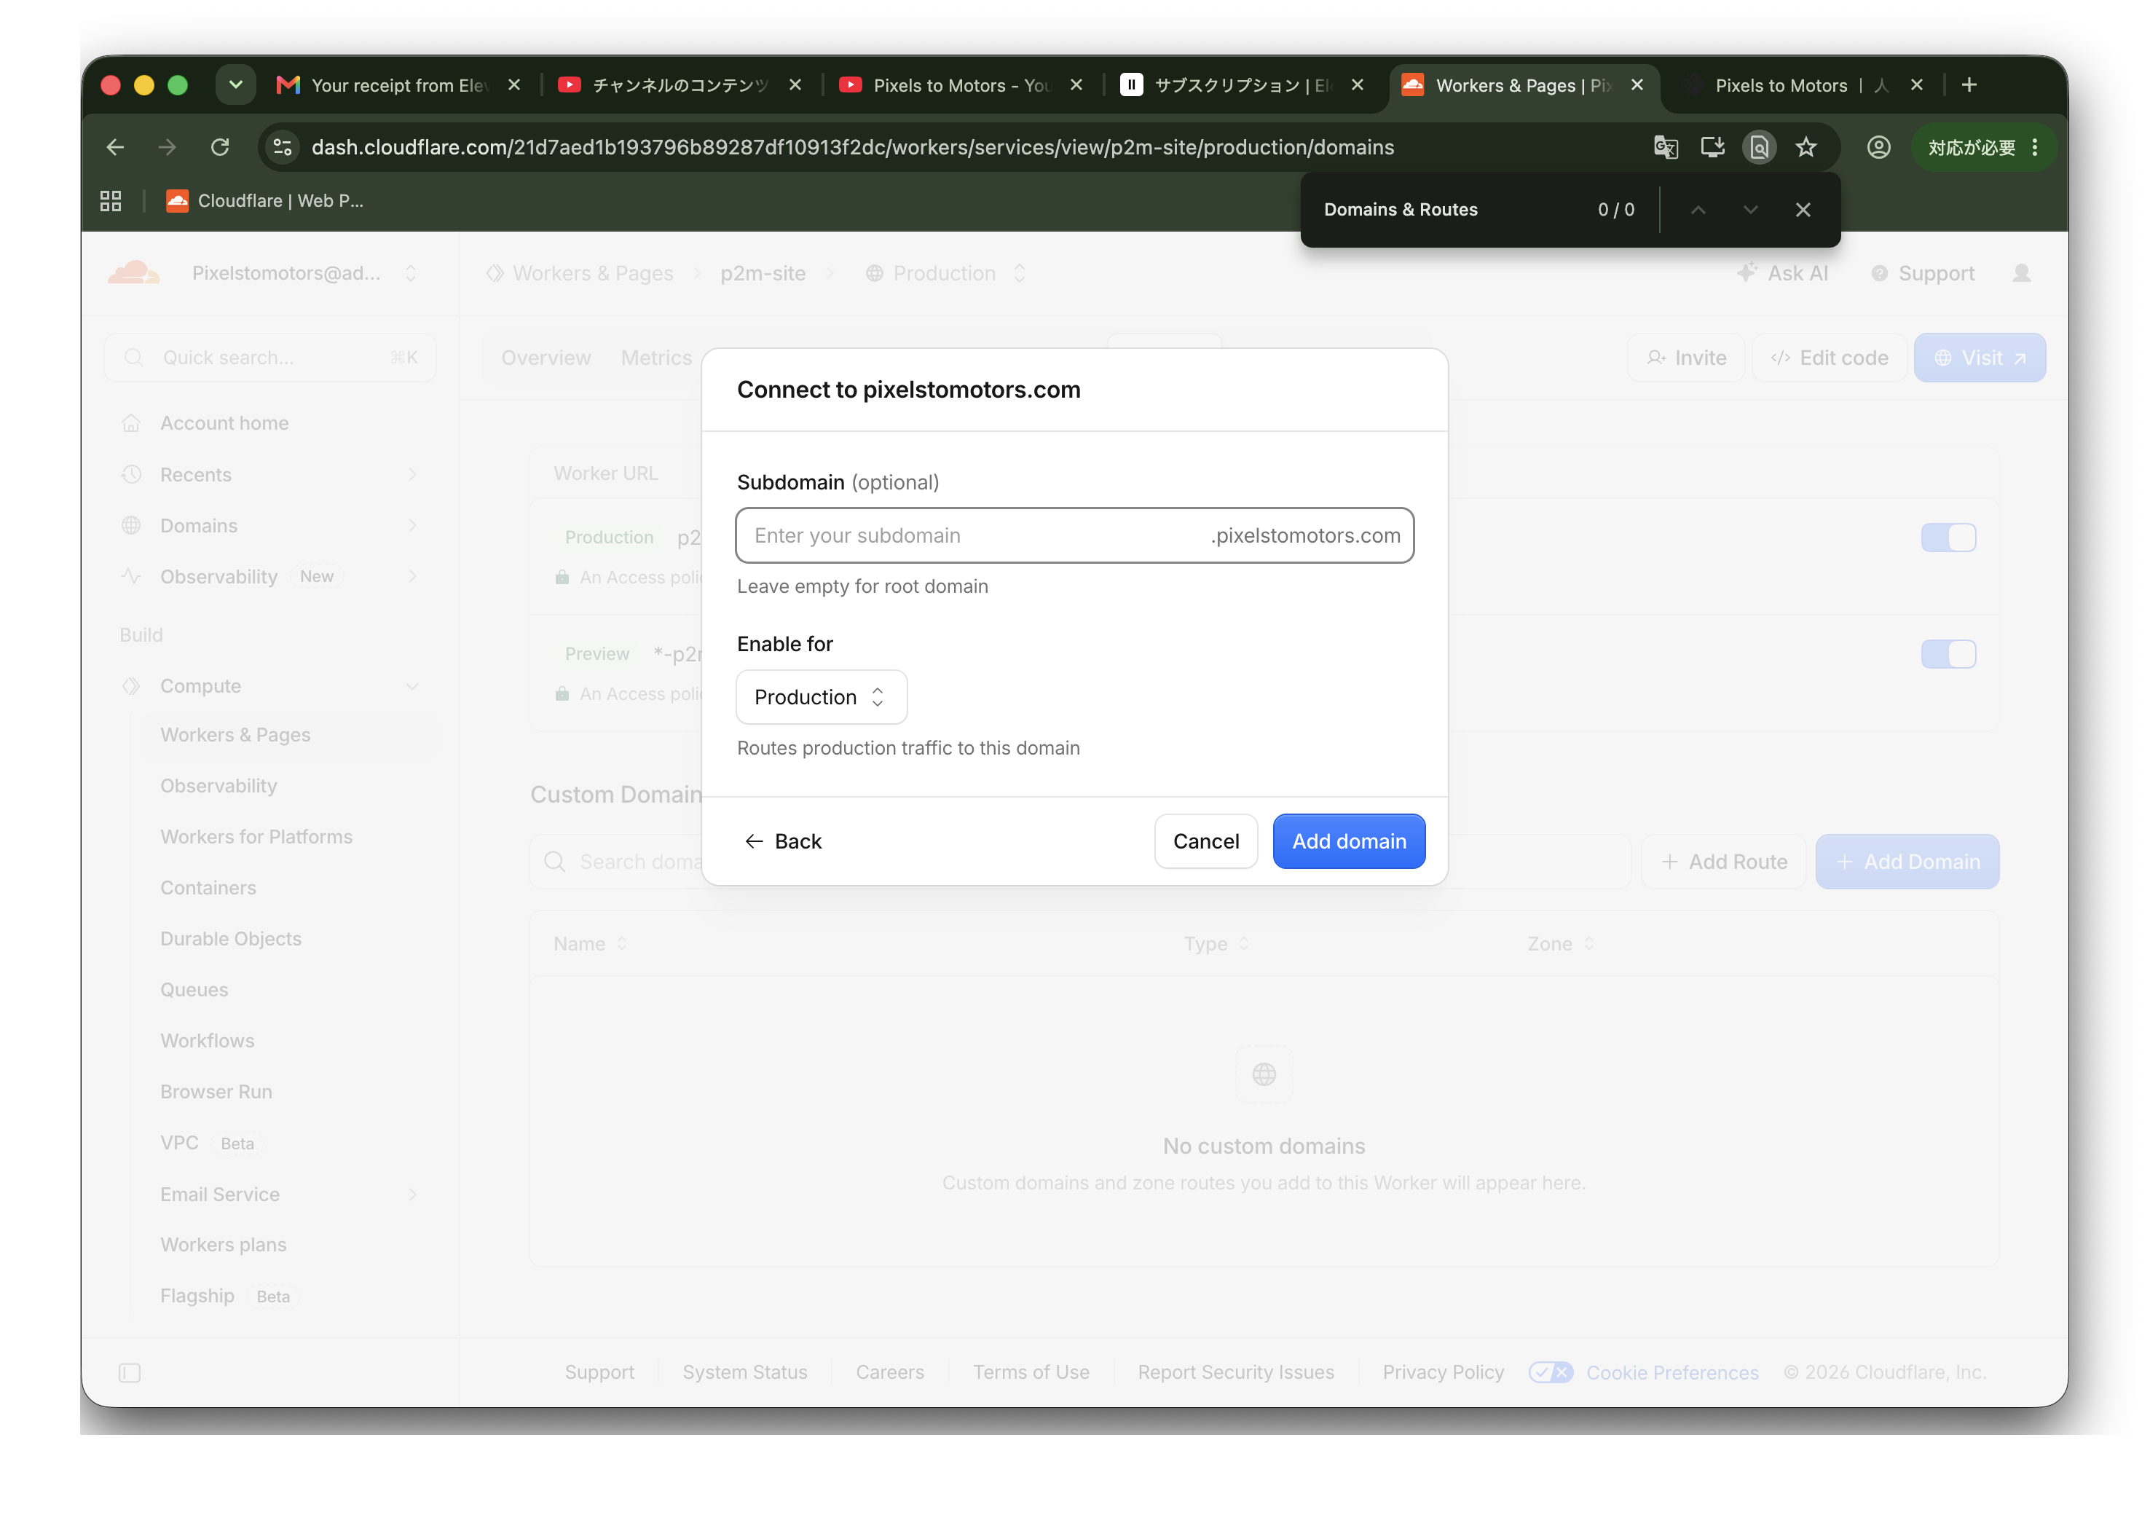Viewport: 2150px width, 1515px height.
Task: Click the Visit button
Action: [x=1980, y=358]
